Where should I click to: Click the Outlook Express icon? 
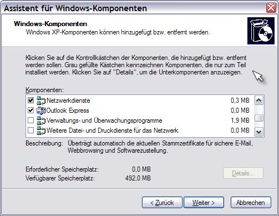(x=41, y=110)
